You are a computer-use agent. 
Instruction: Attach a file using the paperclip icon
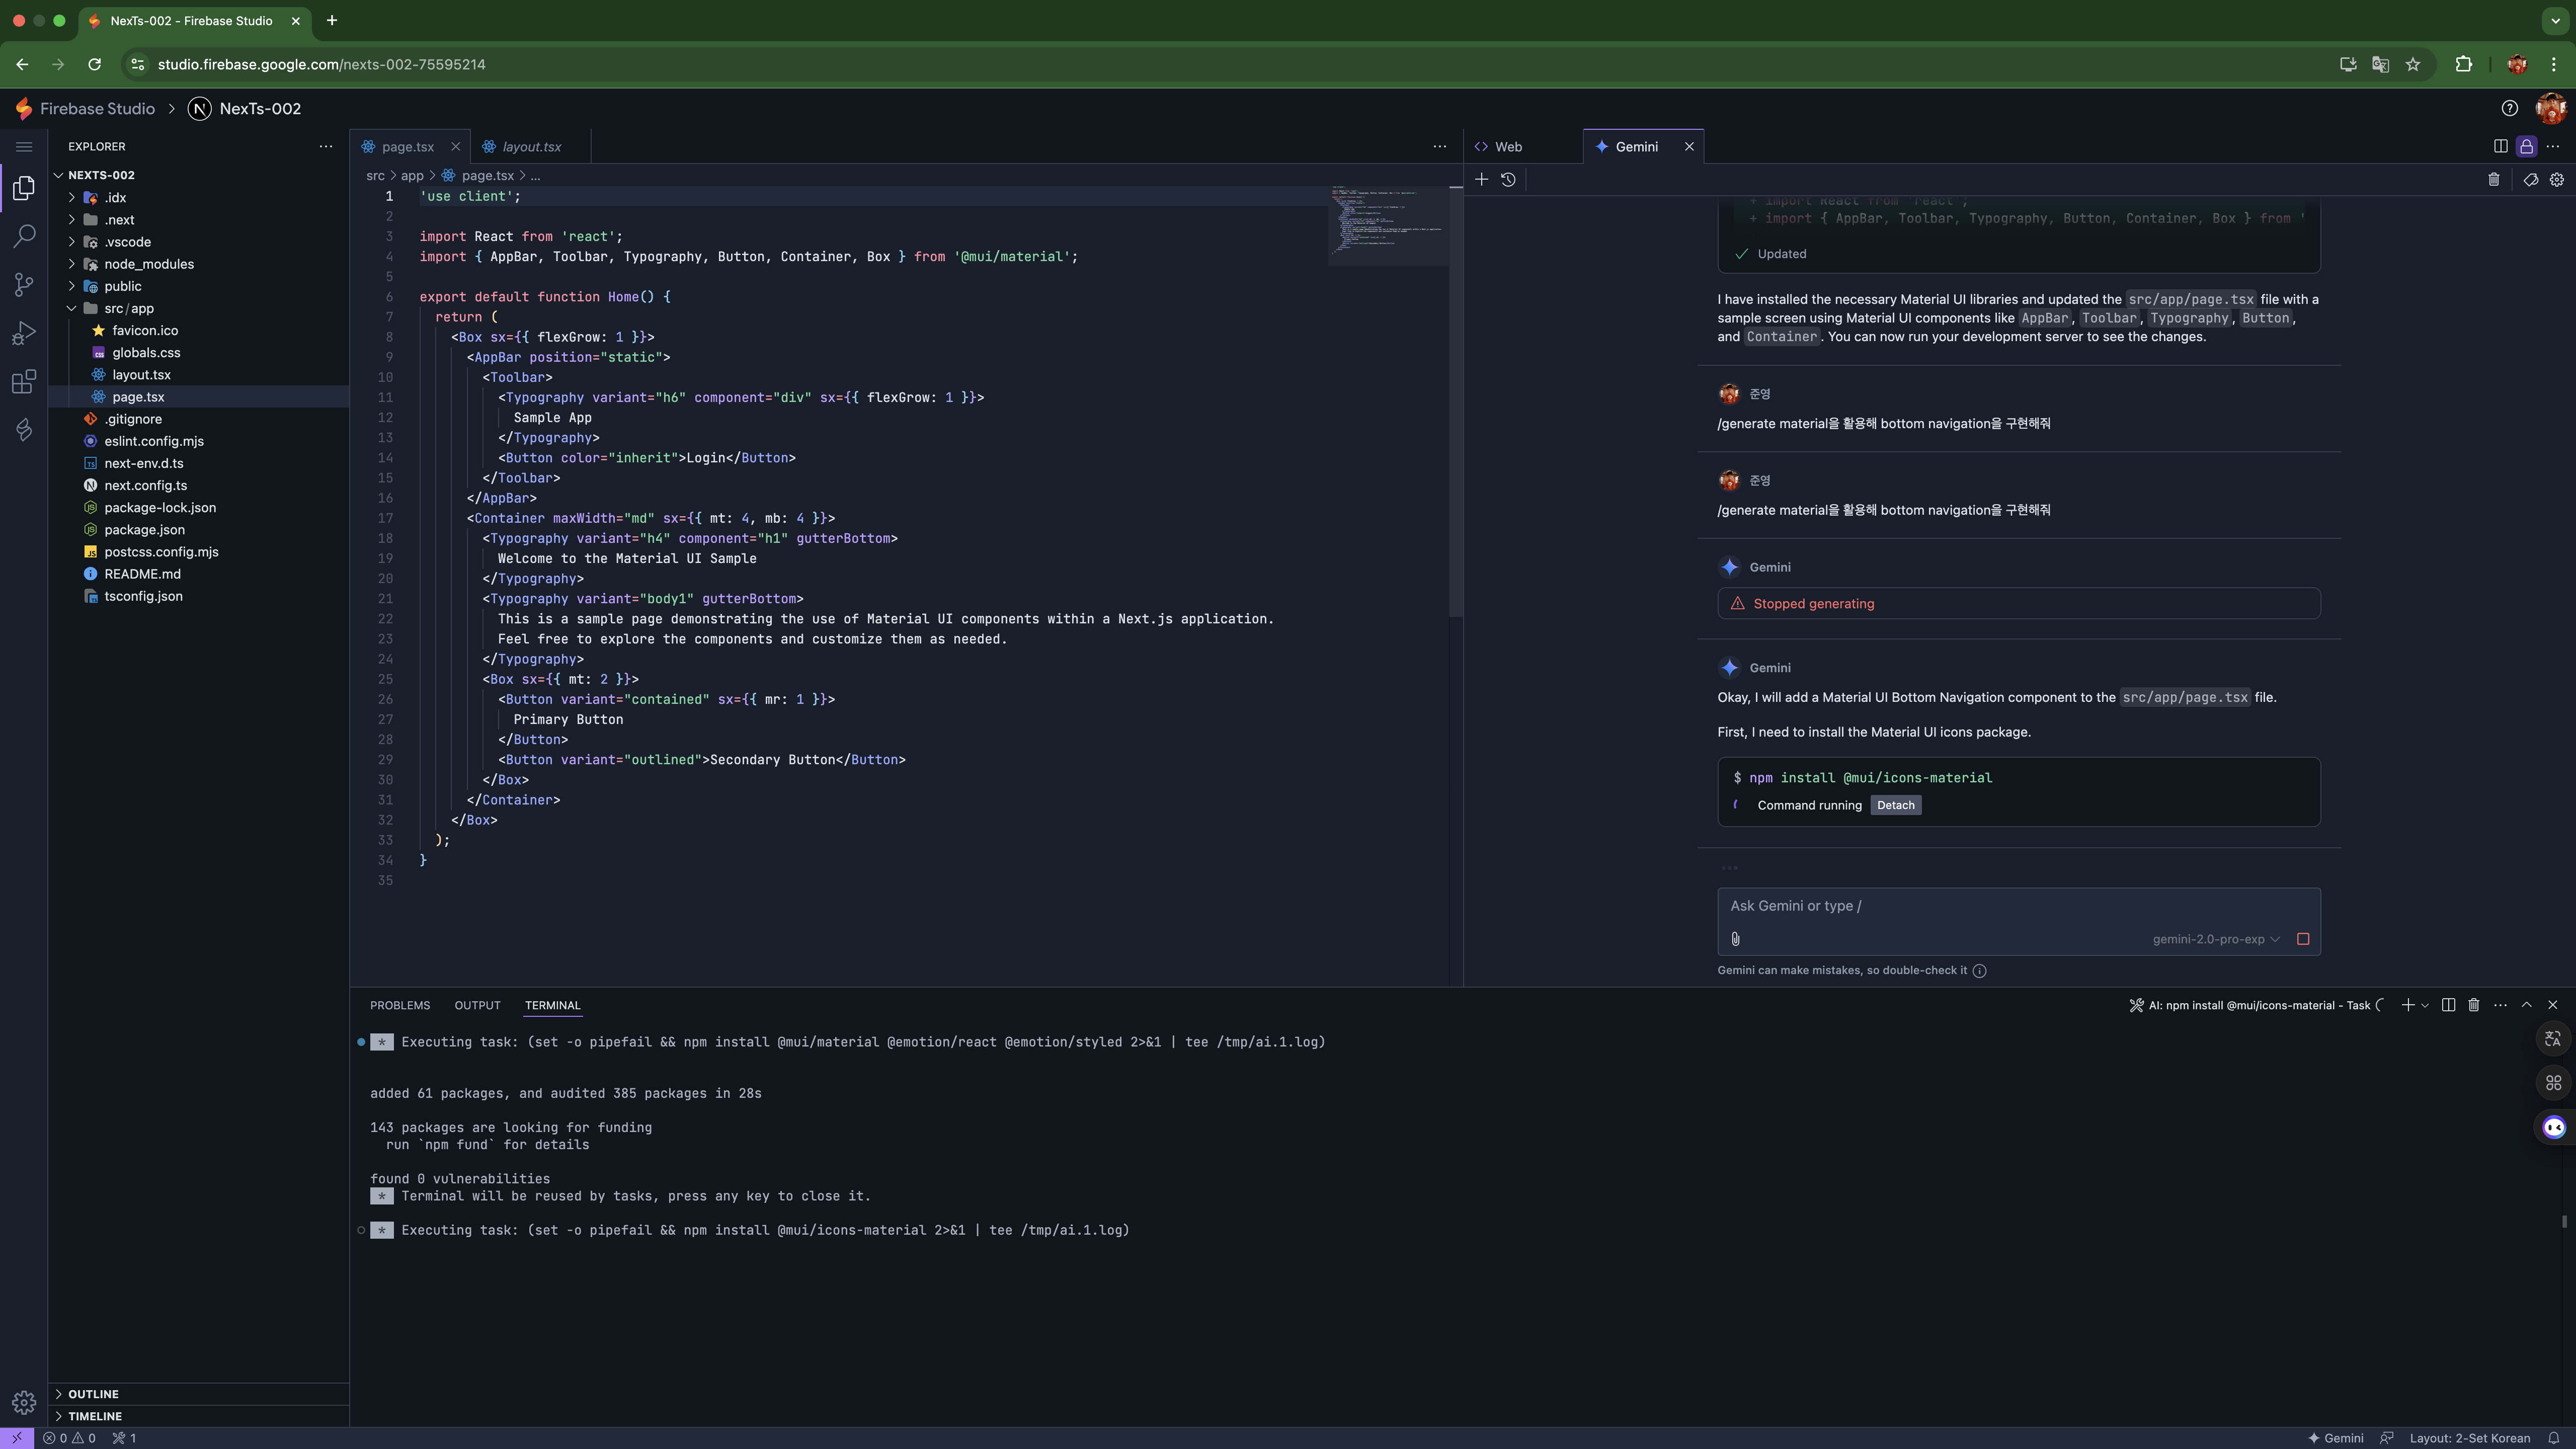pyautogui.click(x=1735, y=939)
